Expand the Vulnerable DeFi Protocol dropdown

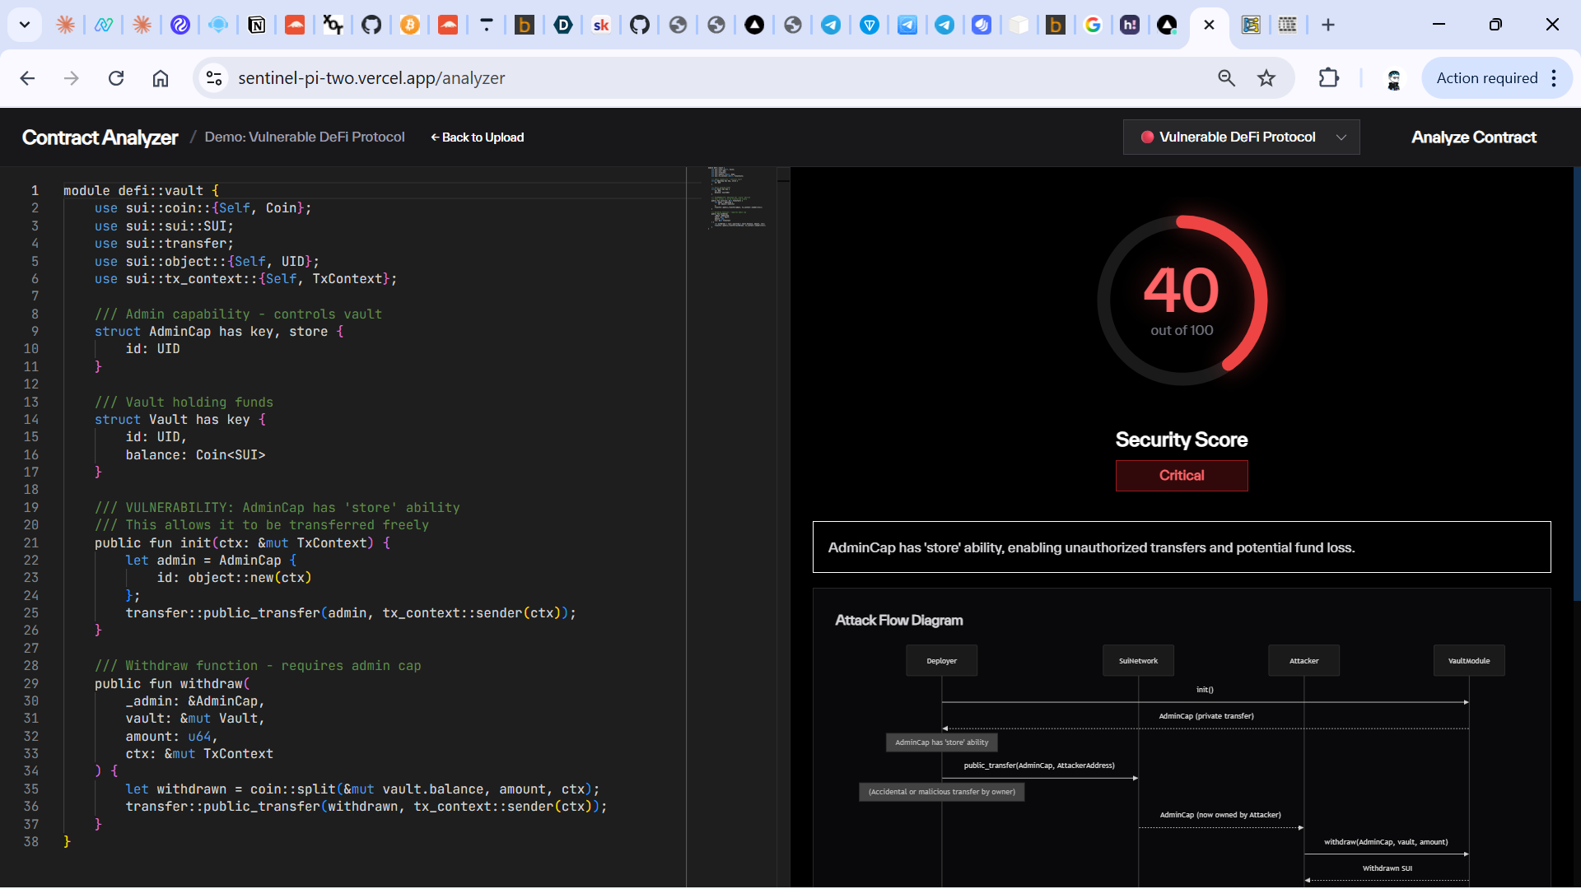tap(1241, 137)
